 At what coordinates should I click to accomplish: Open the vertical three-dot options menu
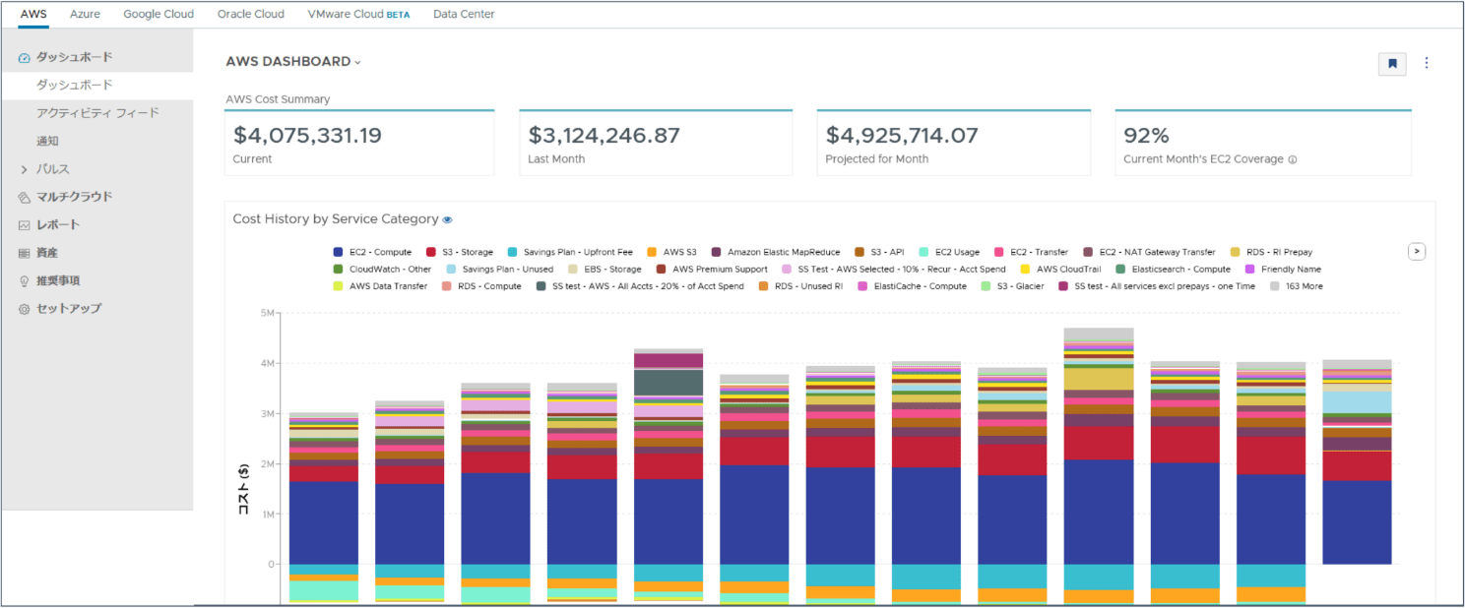coord(1427,63)
